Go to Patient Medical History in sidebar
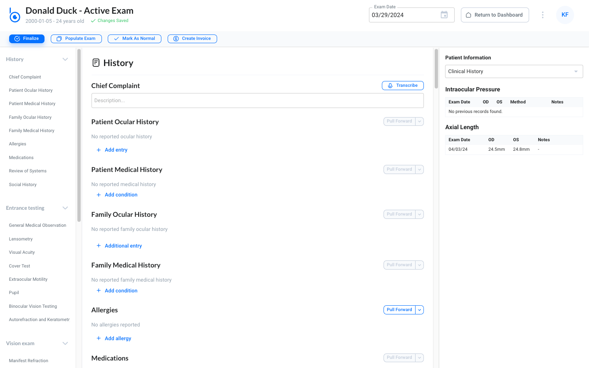This screenshot has width=589, height=368. [x=32, y=103]
